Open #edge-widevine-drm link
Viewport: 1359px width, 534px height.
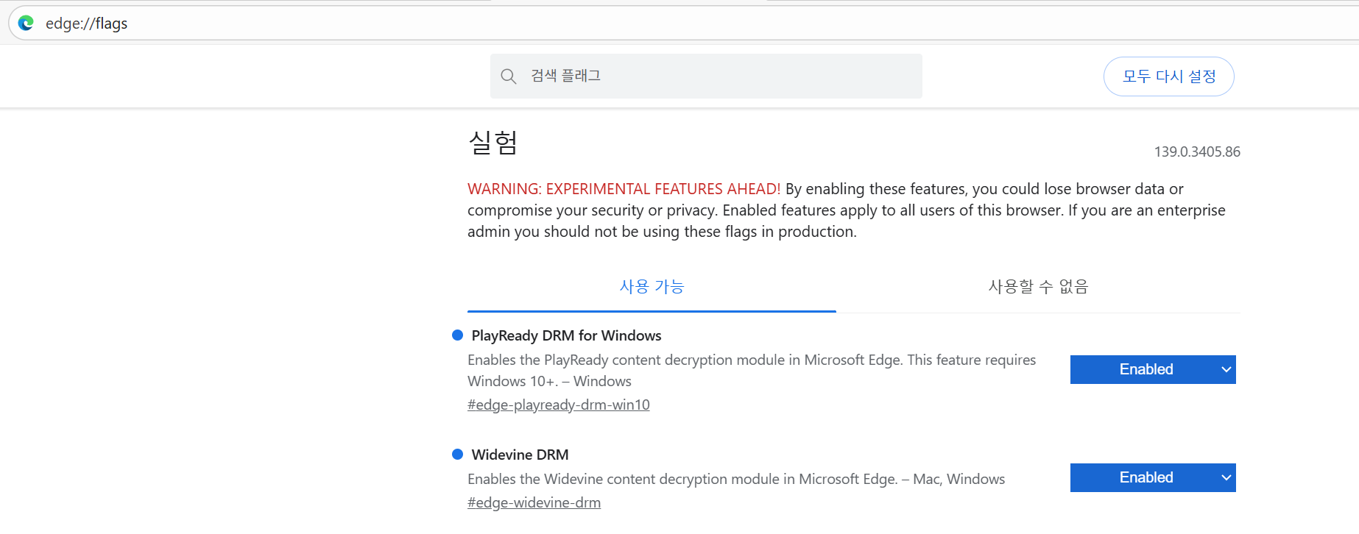[x=534, y=502]
